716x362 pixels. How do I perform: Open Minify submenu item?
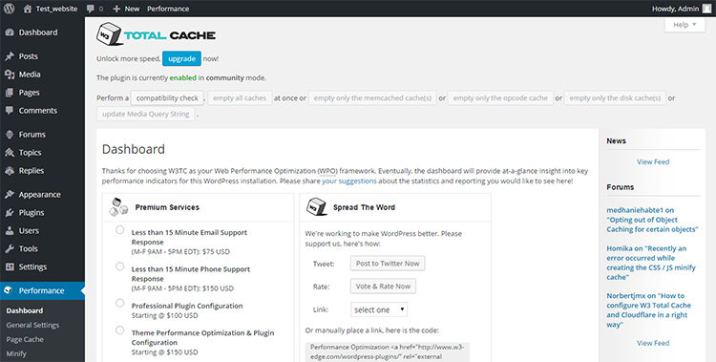[16, 353]
